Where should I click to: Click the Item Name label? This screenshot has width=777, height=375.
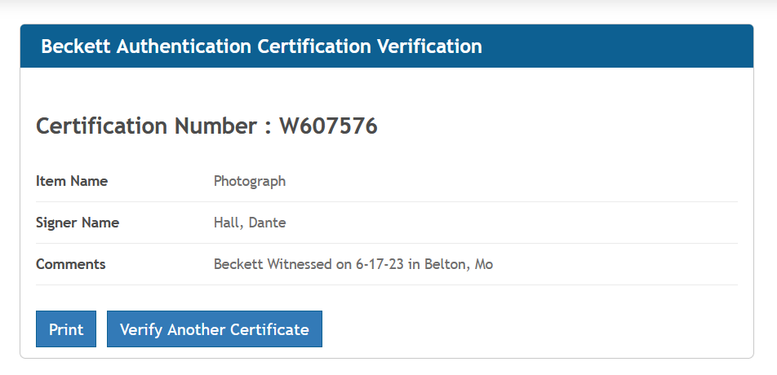tap(72, 181)
